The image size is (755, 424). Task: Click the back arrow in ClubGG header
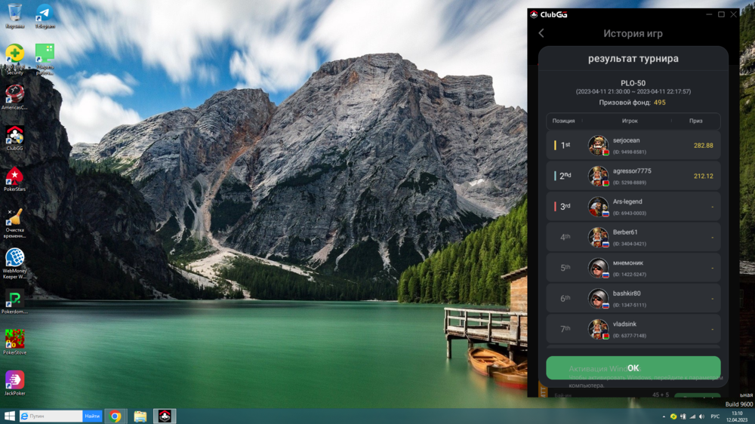click(541, 33)
